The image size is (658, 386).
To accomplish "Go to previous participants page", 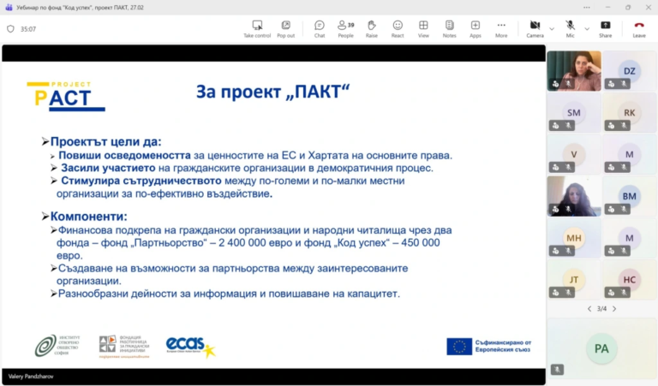I will pyautogui.click(x=589, y=309).
